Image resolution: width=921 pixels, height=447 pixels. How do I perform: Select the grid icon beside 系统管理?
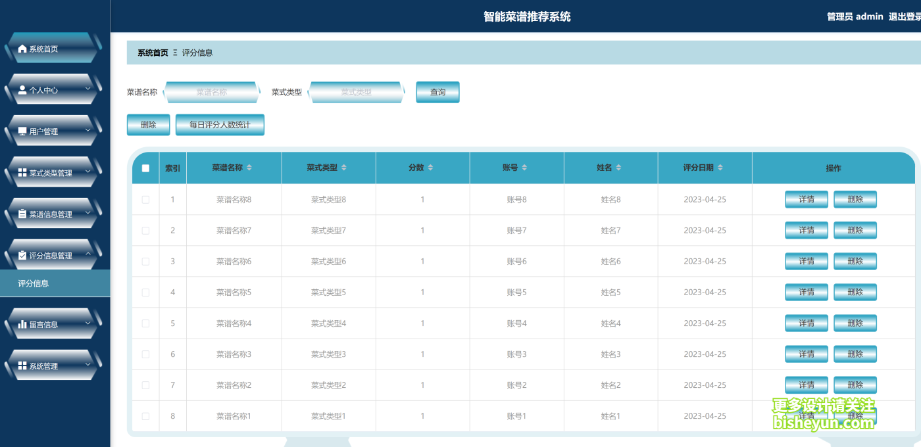pyautogui.click(x=22, y=367)
